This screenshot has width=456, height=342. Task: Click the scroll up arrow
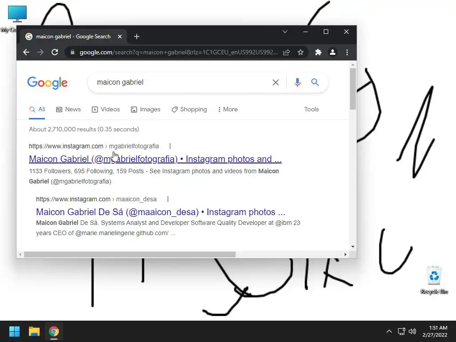(353, 65)
